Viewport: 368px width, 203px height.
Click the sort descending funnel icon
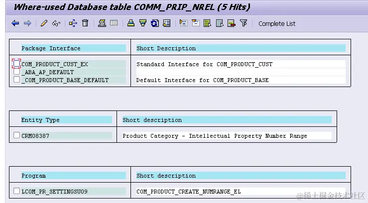coord(143,23)
